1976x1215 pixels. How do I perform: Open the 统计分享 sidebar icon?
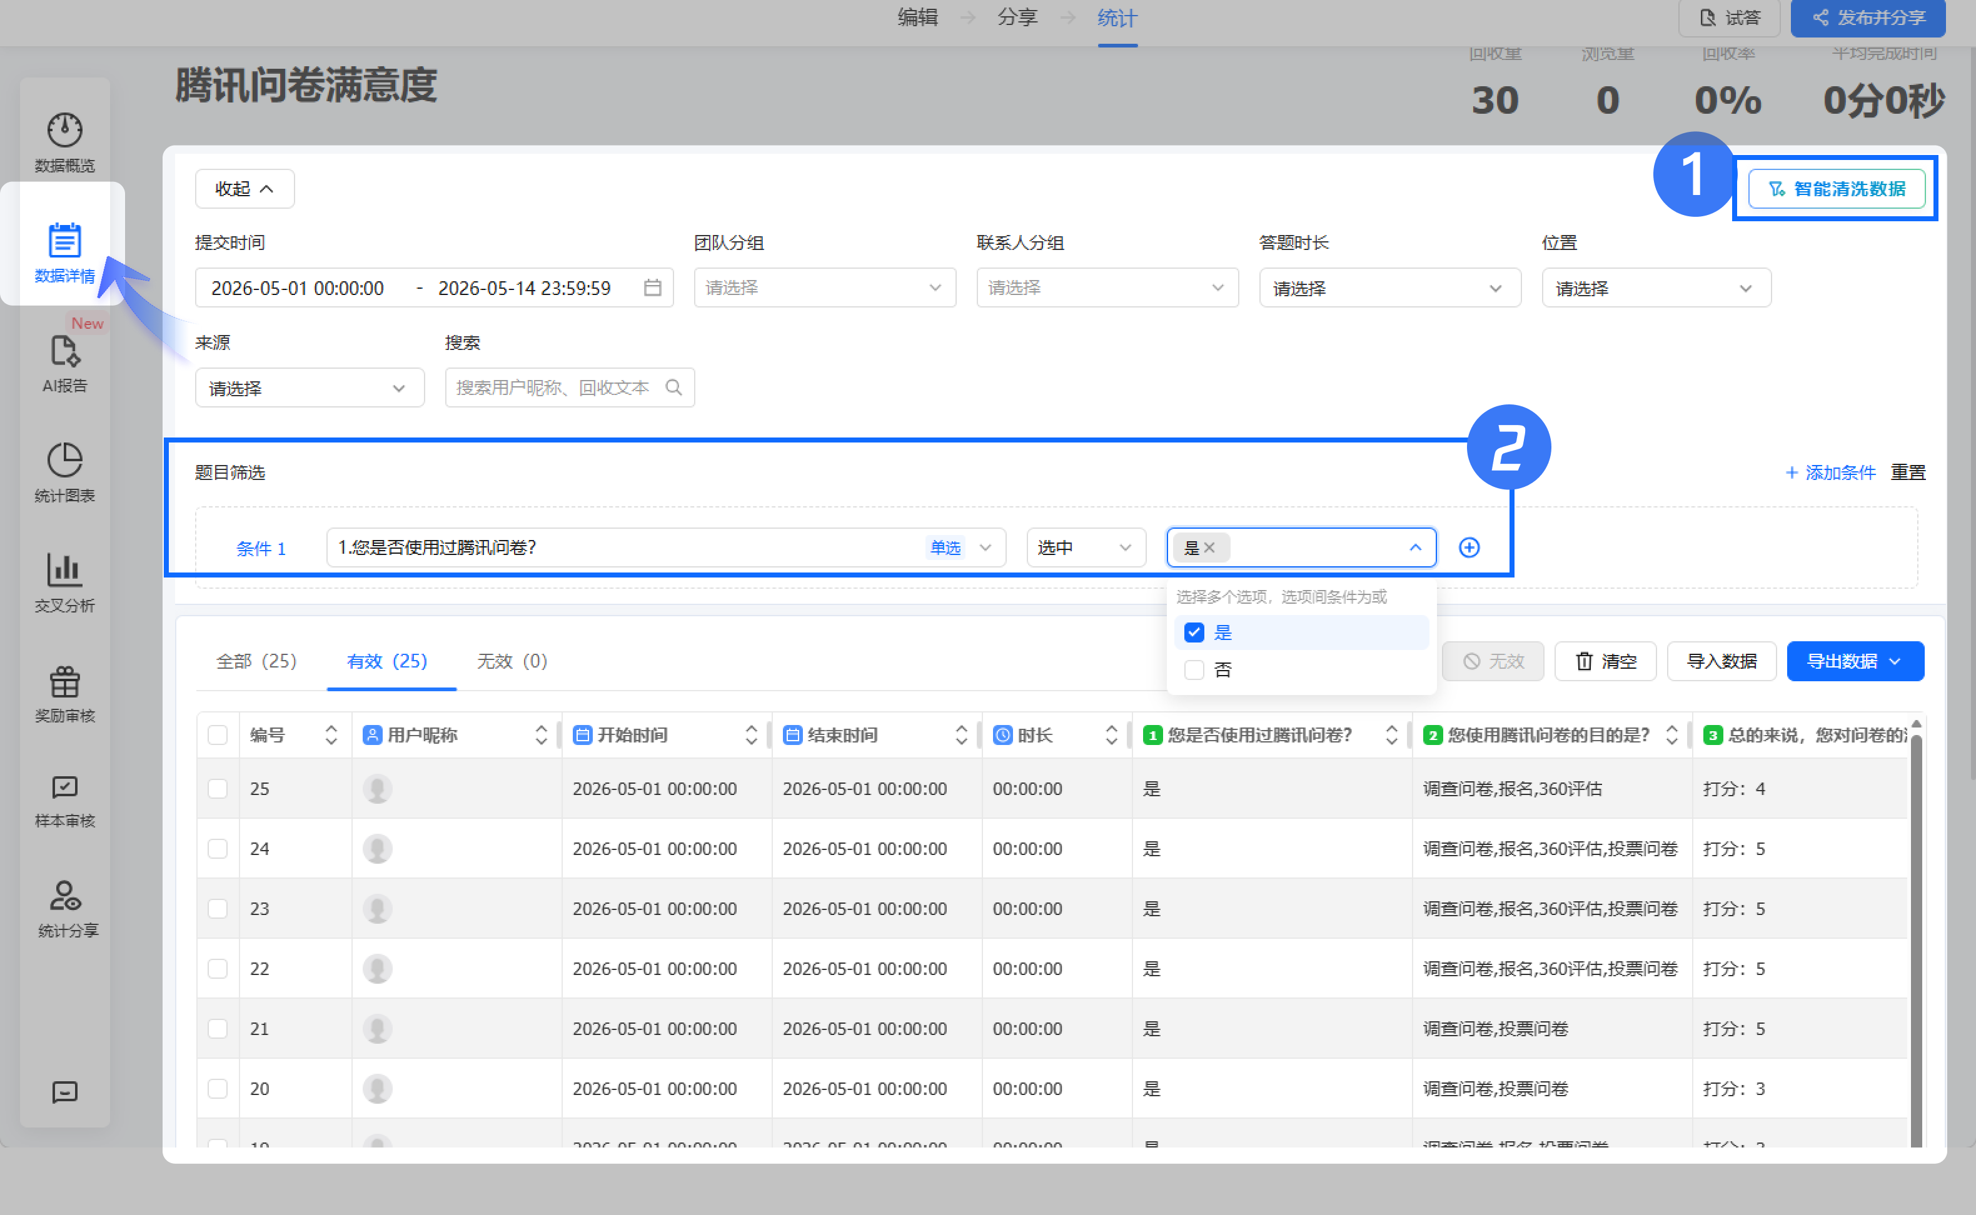tap(64, 895)
